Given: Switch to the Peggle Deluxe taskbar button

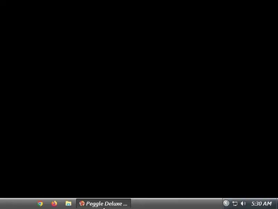Looking at the screenshot, I should pyautogui.click(x=104, y=203).
